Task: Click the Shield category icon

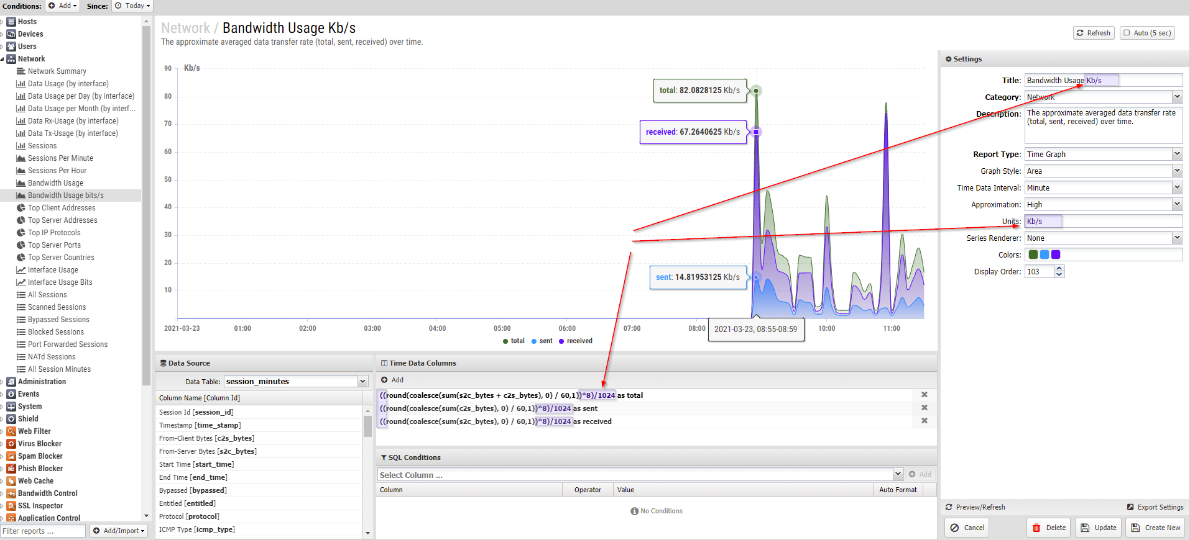Action: coord(11,419)
